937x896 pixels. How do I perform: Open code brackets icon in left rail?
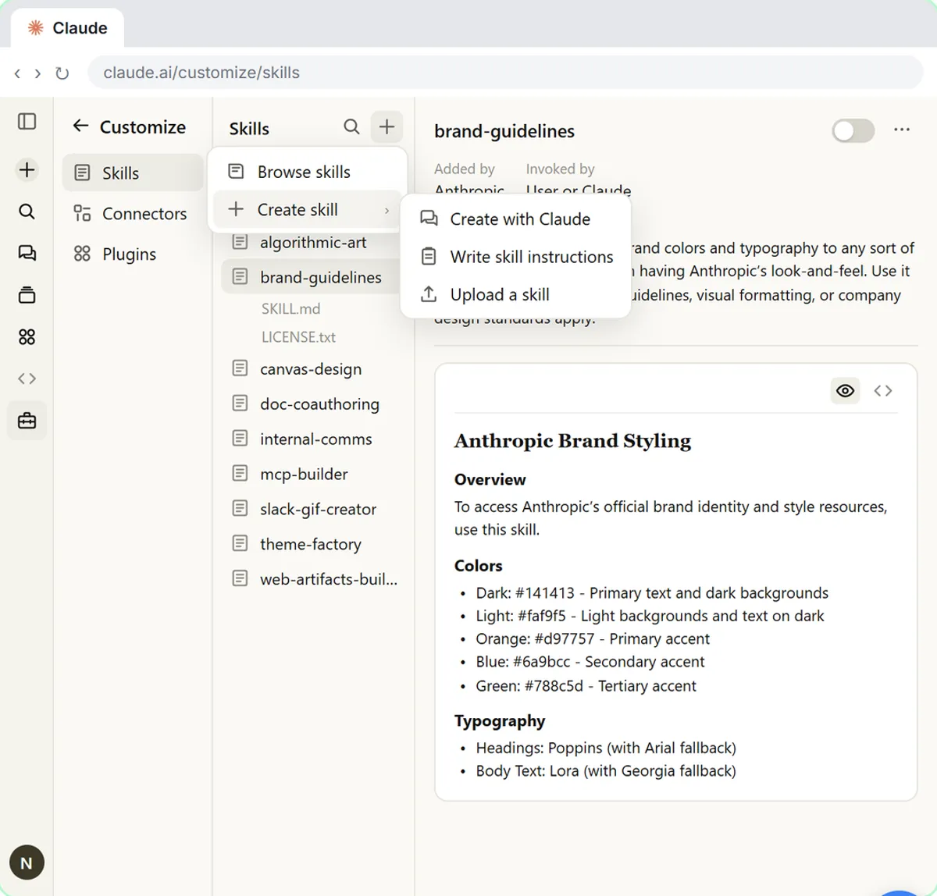pos(27,379)
